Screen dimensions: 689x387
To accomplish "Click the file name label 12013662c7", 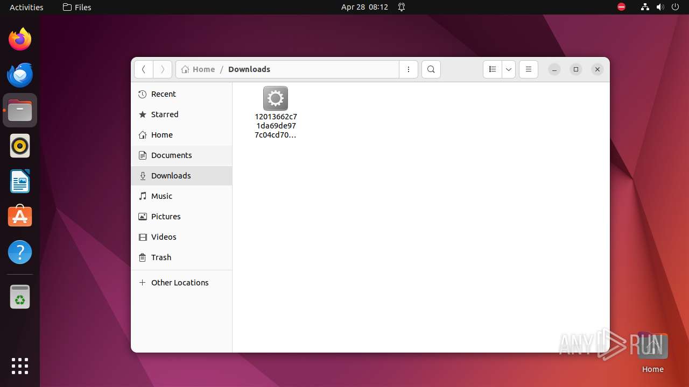I will point(276,126).
